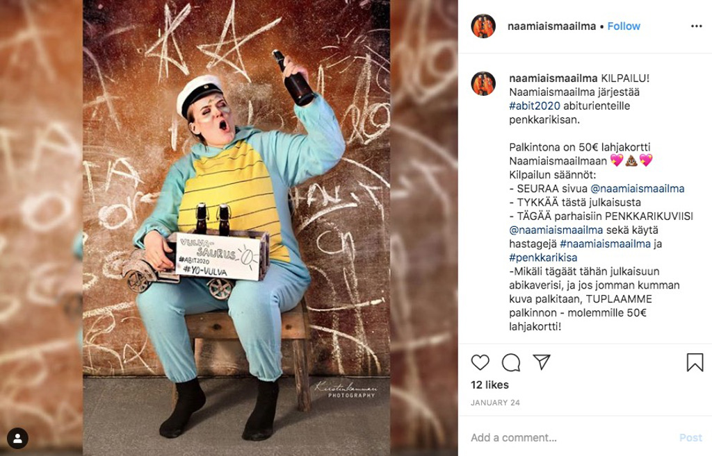Open the naamiaismaailma username in the header
The width and height of the screenshot is (712, 456).
click(x=551, y=26)
